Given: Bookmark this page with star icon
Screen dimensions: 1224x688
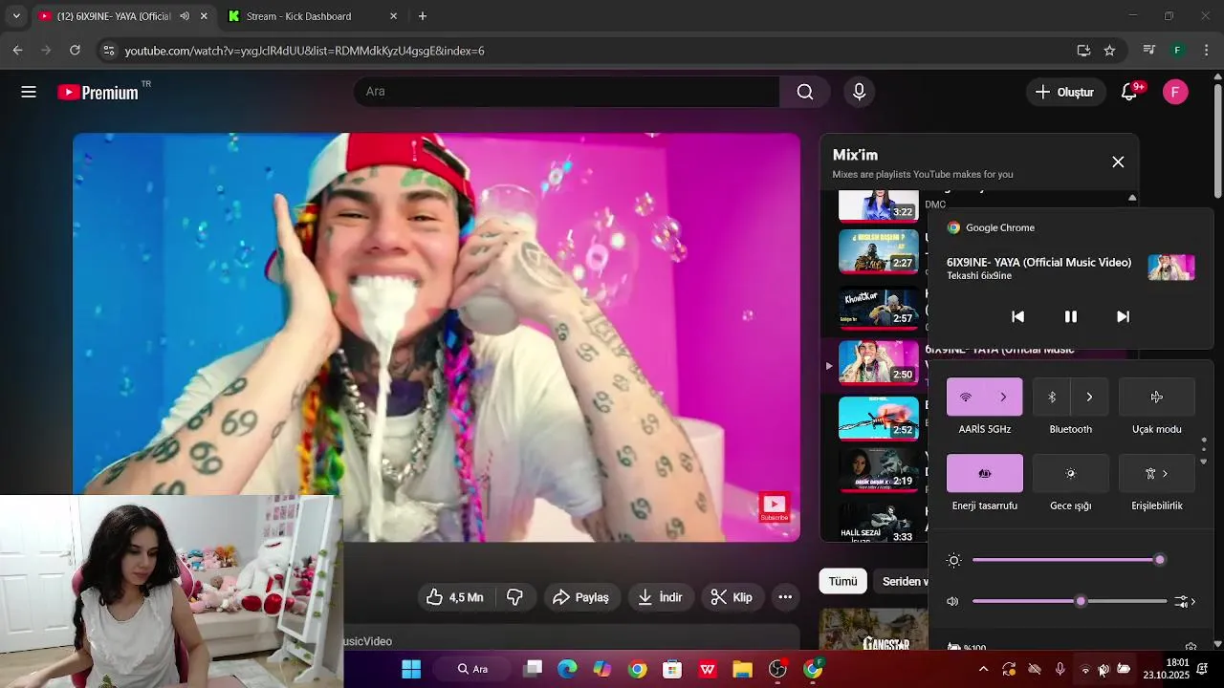Looking at the screenshot, I should (x=1109, y=51).
